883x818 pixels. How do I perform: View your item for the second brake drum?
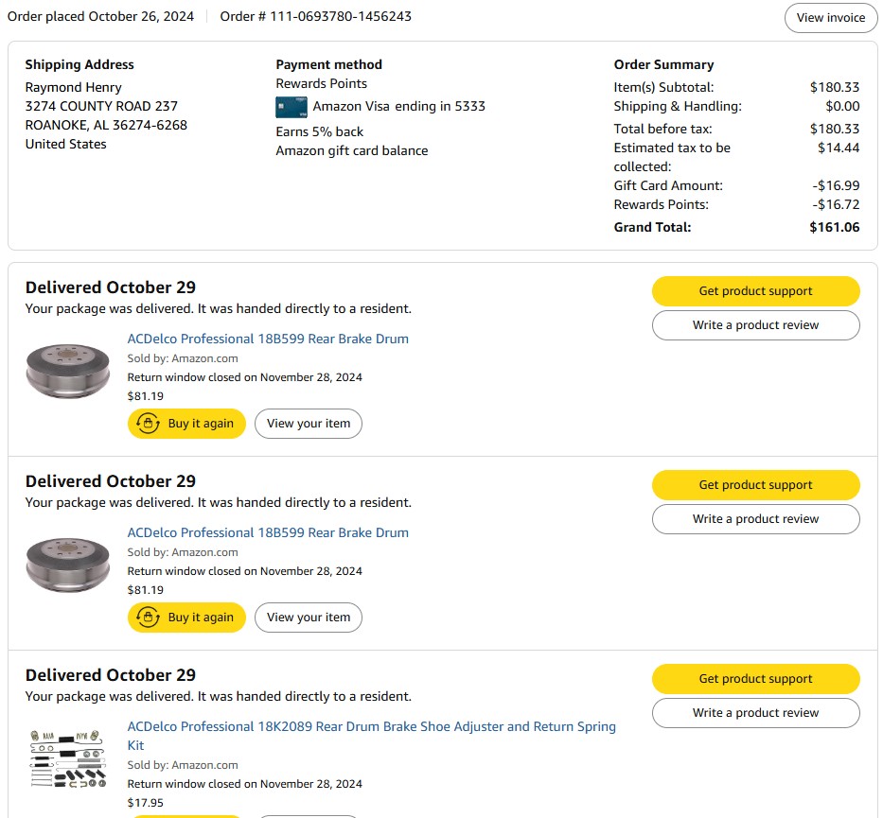pyautogui.click(x=309, y=618)
